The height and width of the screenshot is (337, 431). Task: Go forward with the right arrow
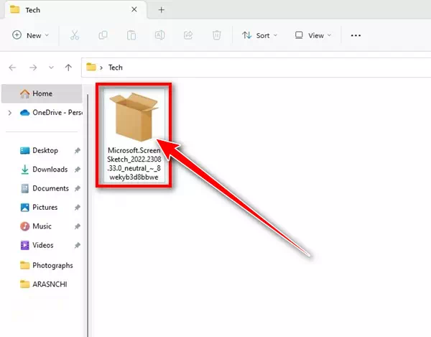(x=33, y=68)
